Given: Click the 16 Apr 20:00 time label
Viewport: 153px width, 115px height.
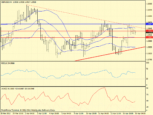Looking at the screenshot, I should (128, 113).
